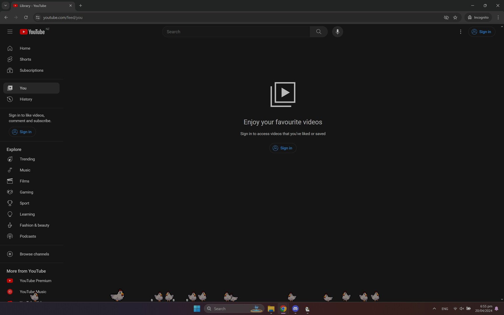Click the third-party cookies eye icon
The width and height of the screenshot is (504, 315).
pyautogui.click(x=446, y=17)
